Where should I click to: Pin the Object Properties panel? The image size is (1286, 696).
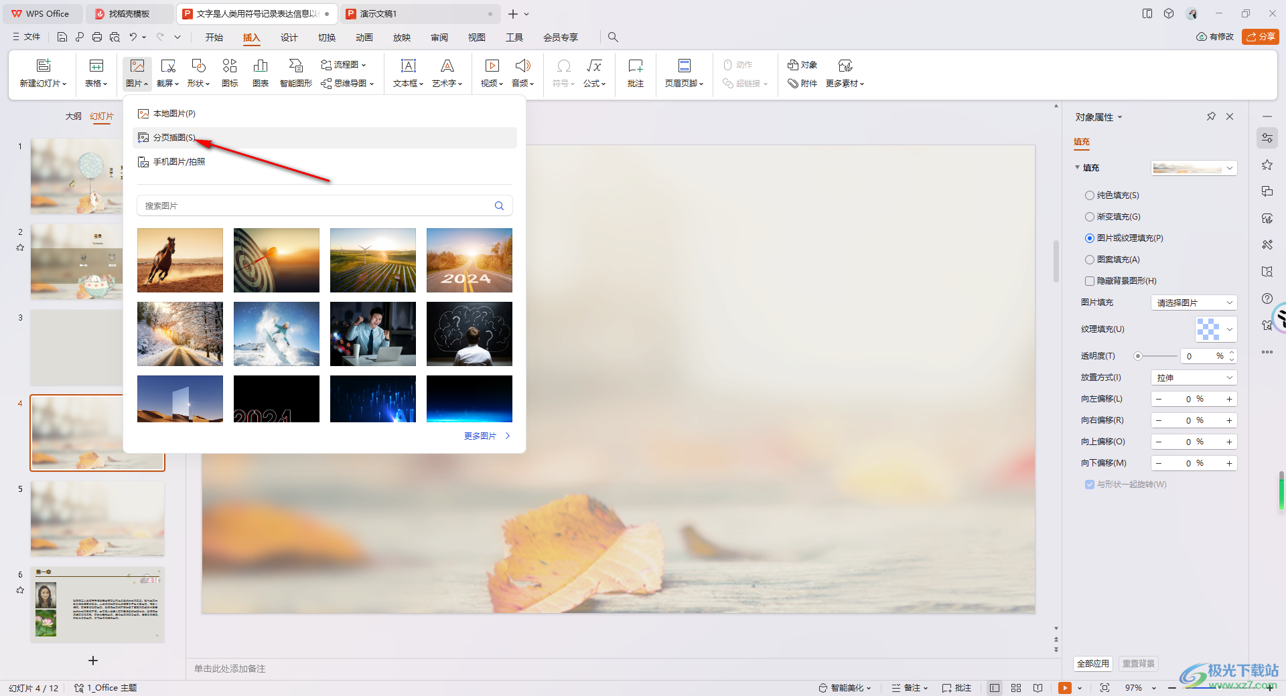coord(1211,116)
